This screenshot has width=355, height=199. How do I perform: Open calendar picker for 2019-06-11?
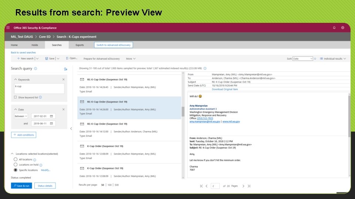51,123
